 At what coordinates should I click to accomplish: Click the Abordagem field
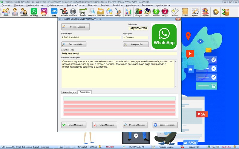pos(136,38)
